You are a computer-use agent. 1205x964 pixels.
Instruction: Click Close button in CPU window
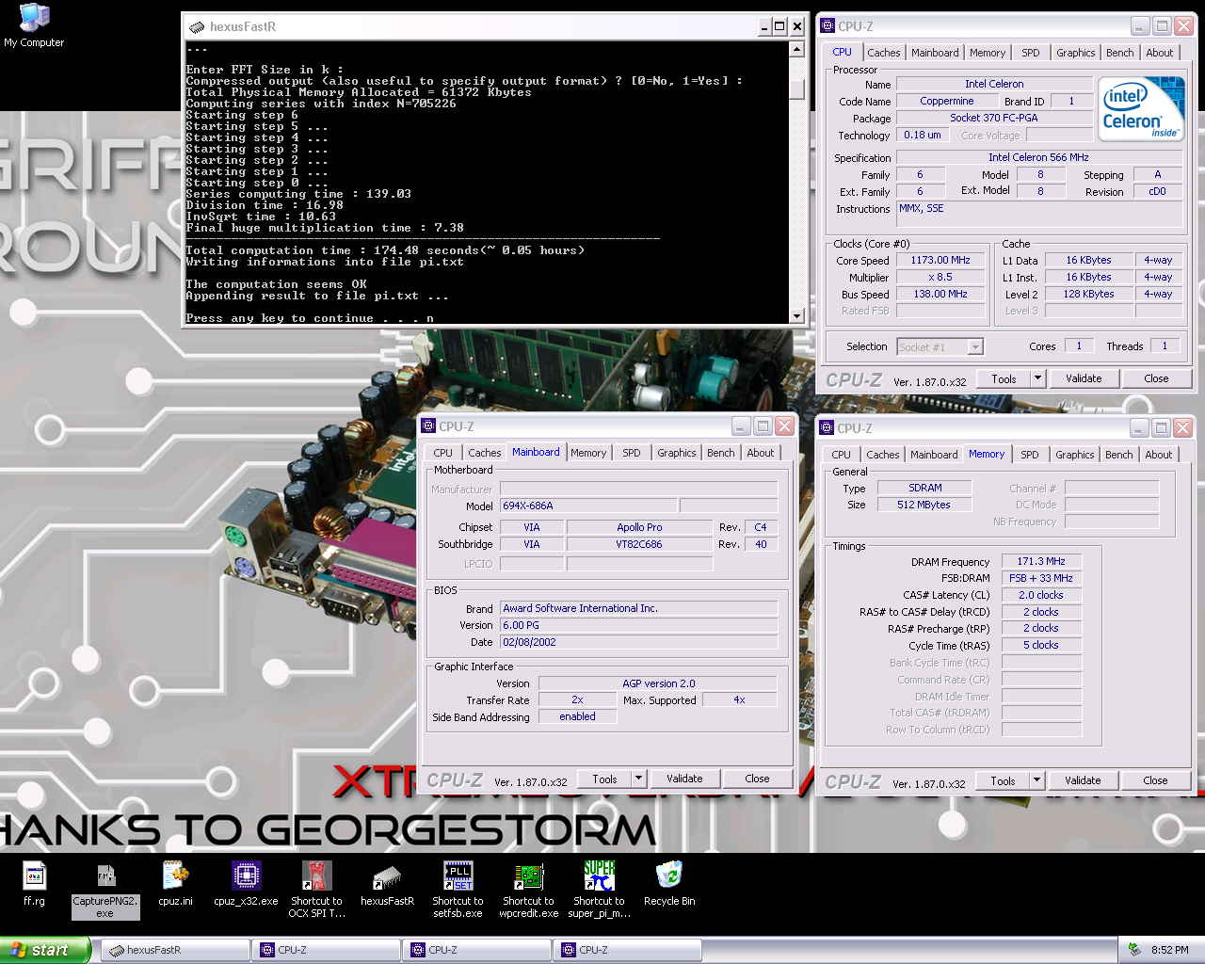click(x=1156, y=378)
